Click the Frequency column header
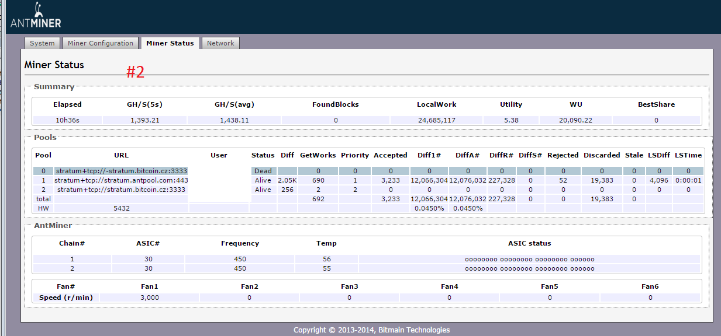 point(240,243)
